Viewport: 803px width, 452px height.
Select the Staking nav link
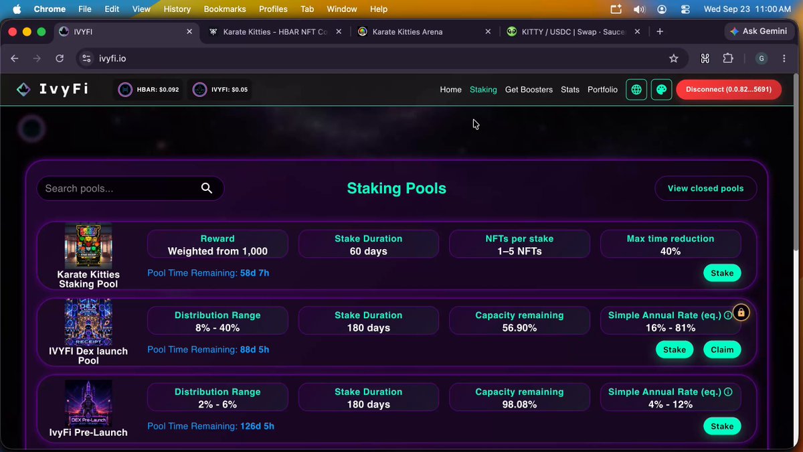(483, 90)
